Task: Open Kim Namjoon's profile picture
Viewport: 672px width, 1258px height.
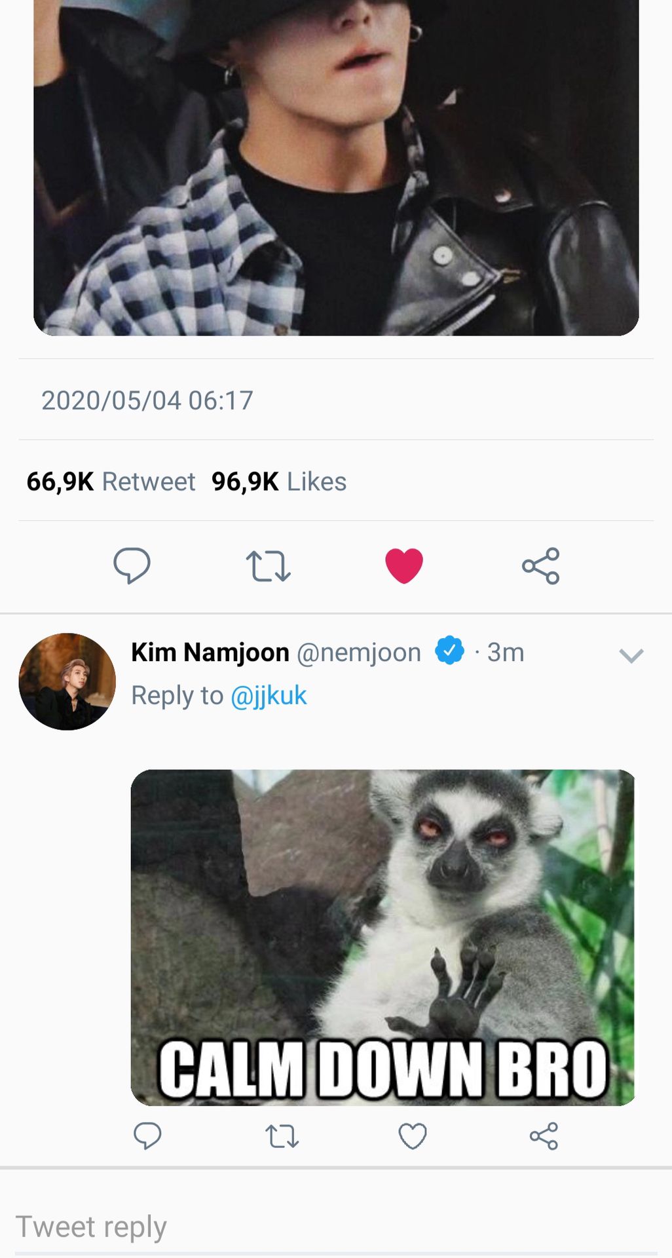Action: (x=67, y=681)
